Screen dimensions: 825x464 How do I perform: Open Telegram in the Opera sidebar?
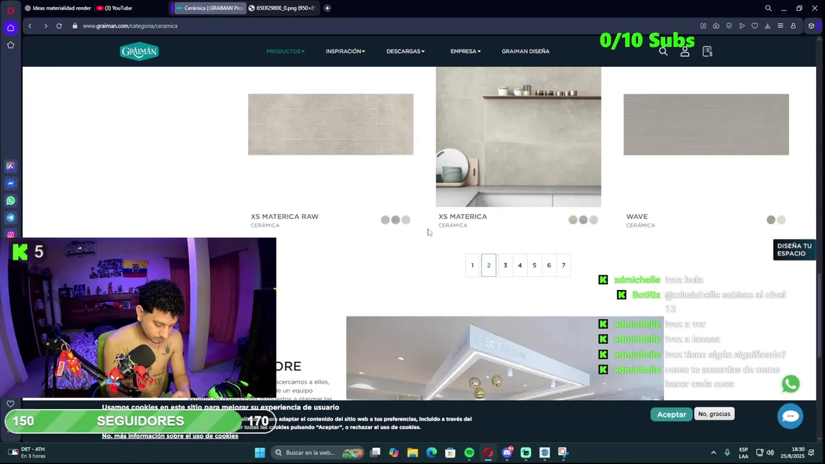click(10, 218)
